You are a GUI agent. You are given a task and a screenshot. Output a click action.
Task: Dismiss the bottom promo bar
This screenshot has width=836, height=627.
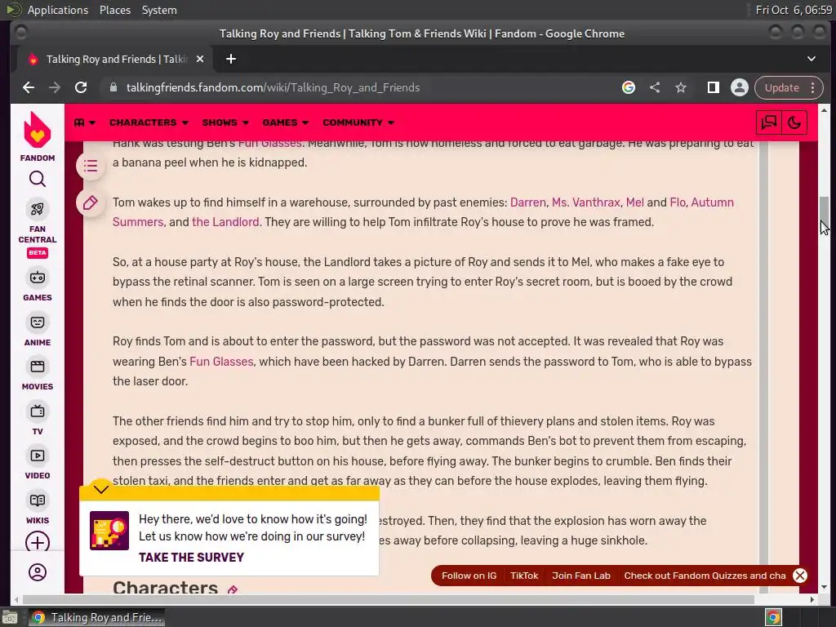(x=800, y=576)
